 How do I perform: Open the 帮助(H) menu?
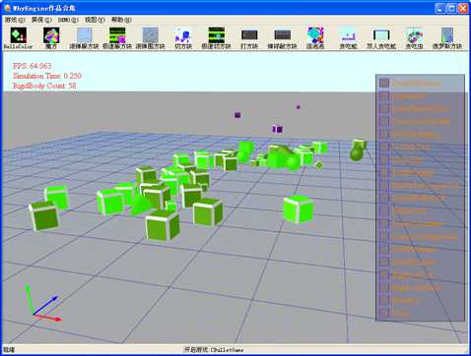(121, 20)
